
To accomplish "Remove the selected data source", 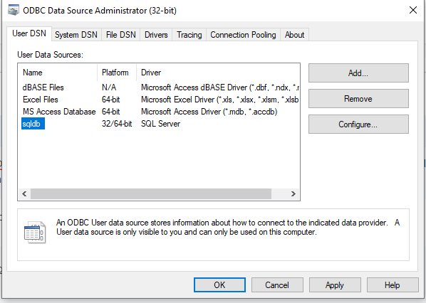I will click(x=358, y=98).
